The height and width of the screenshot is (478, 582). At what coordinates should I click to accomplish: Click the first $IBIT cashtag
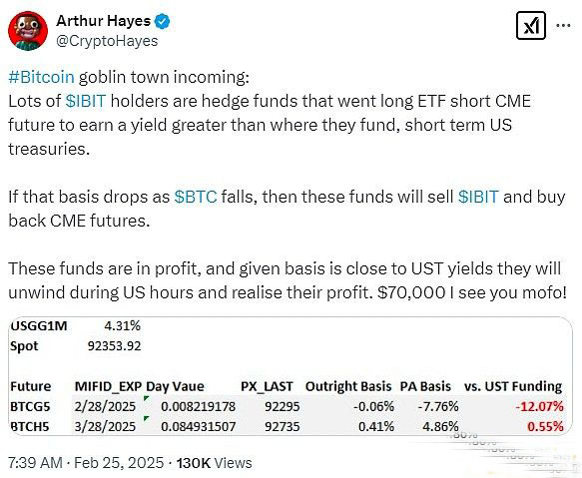tap(86, 101)
